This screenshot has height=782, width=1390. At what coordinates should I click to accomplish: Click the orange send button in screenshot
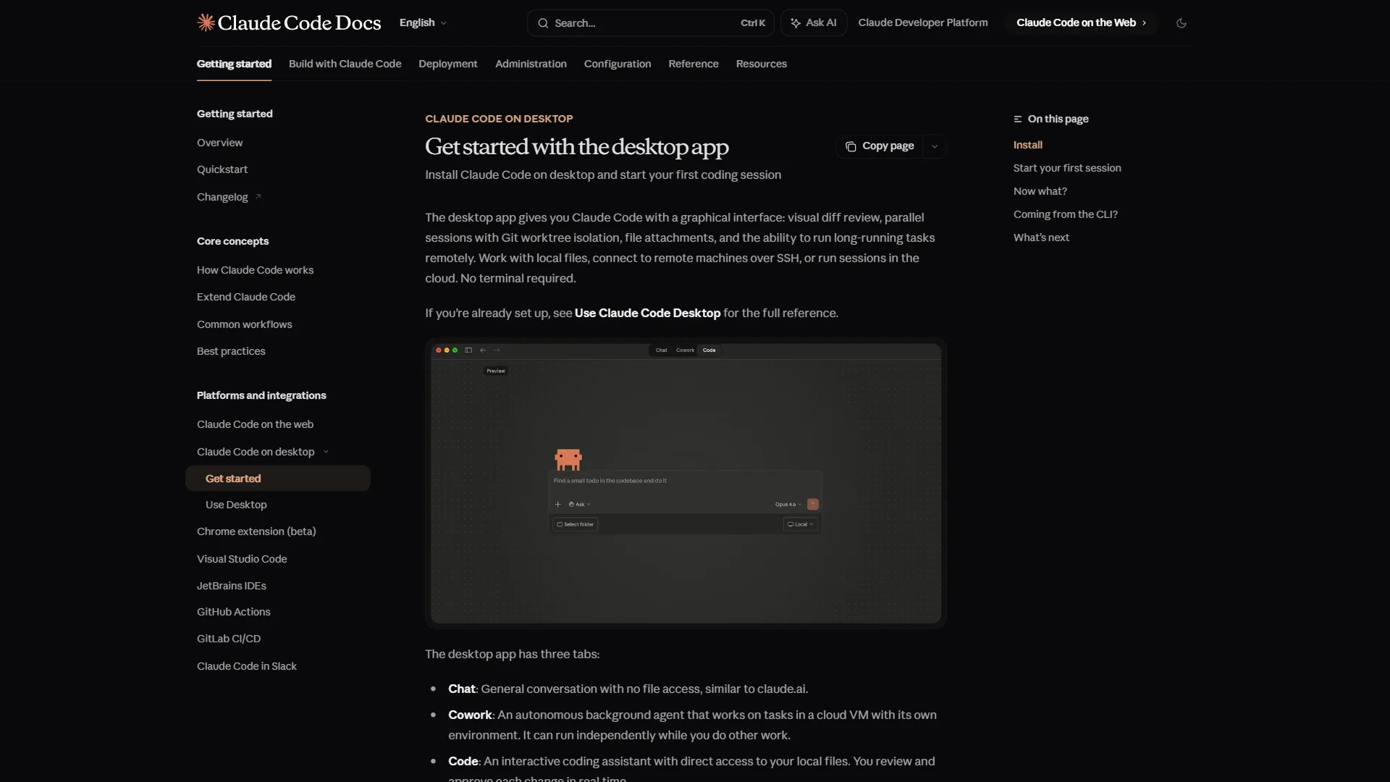[812, 505]
